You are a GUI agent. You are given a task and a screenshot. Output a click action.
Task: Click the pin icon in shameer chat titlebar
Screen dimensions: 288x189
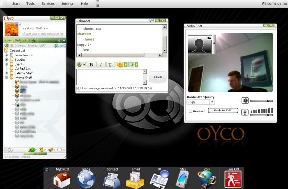click(x=151, y=20)
